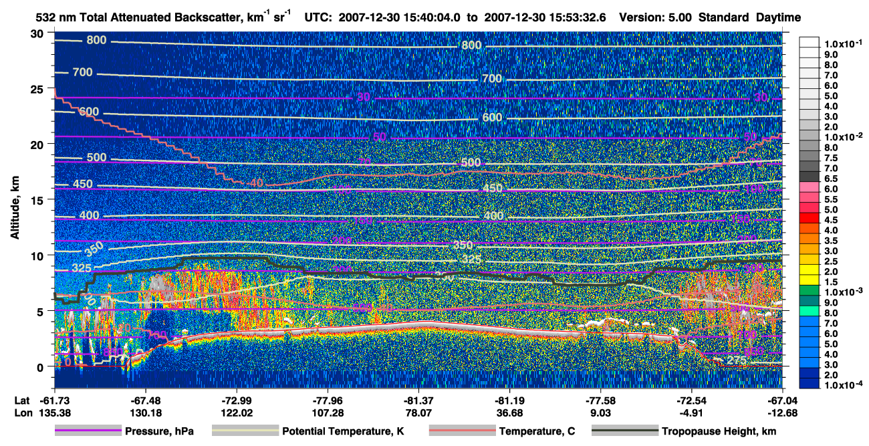Screen dimensions: 869x446
Task: Click the '20' altitude tick label
Action: pyautogui.click(x=38, y=144)
